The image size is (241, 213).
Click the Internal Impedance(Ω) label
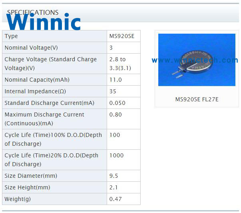pyautogui.click(x=35, y=91)
